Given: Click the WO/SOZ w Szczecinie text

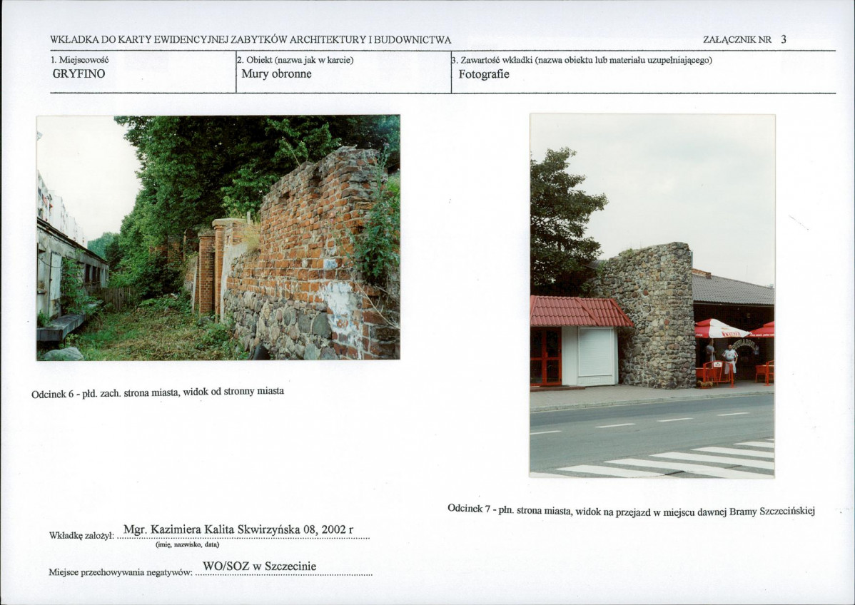Looking at the screenshot, I should coord(260,566).
